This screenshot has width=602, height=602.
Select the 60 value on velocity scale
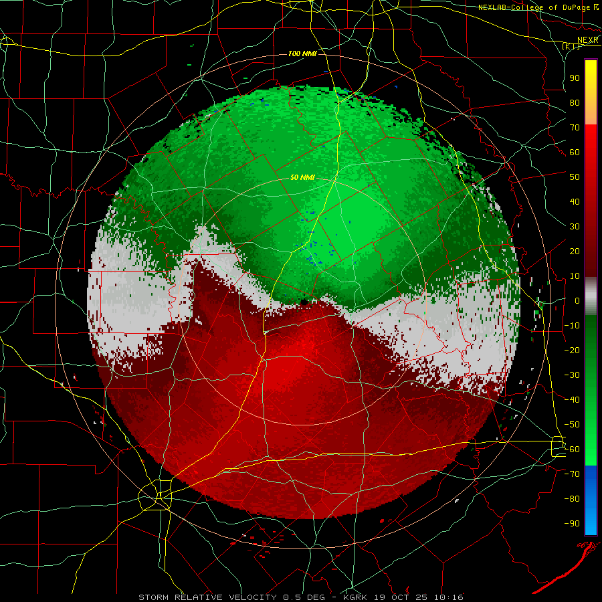click(575, 152)
